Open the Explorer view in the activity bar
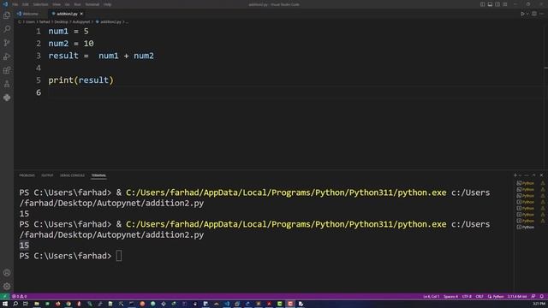The width and height of the screenshot is (548, 308). click(7, 15)
